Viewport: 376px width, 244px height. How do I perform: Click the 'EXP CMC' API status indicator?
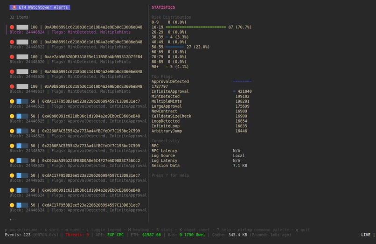115,235
